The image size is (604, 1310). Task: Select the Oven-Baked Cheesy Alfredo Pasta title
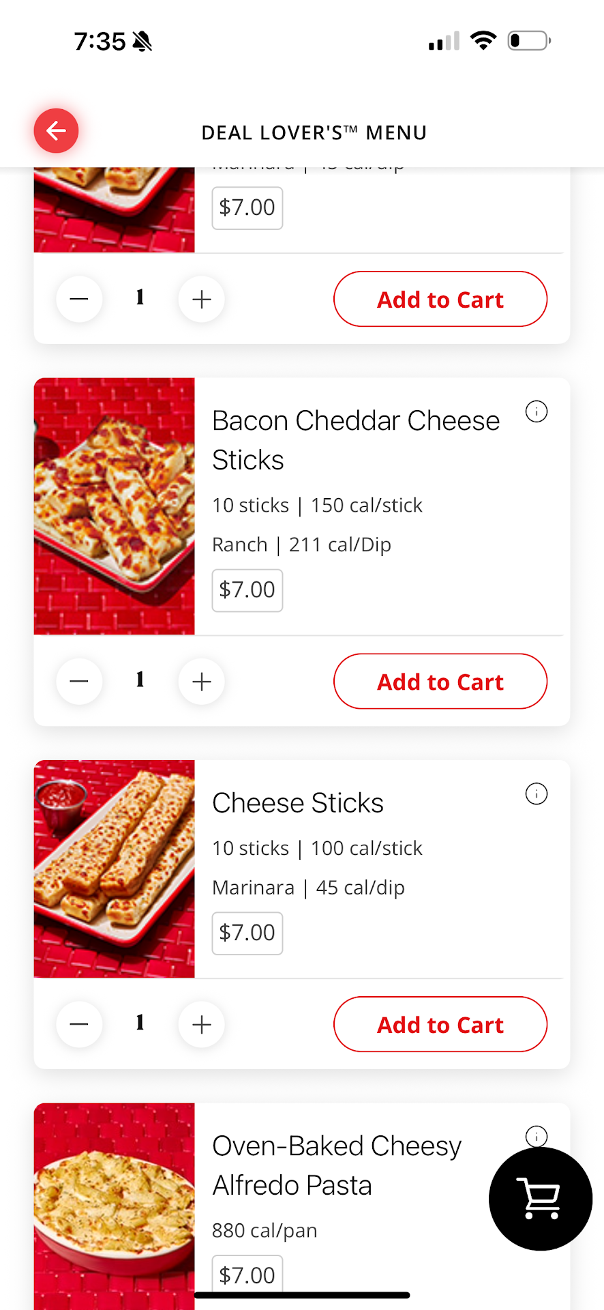tap(337, 1165)
